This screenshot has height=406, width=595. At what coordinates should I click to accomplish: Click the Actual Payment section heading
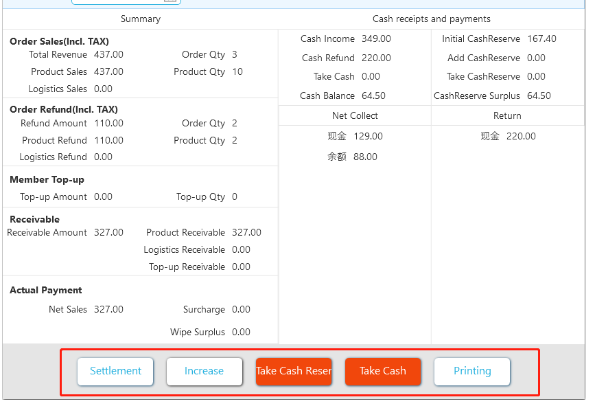(46, 291)
